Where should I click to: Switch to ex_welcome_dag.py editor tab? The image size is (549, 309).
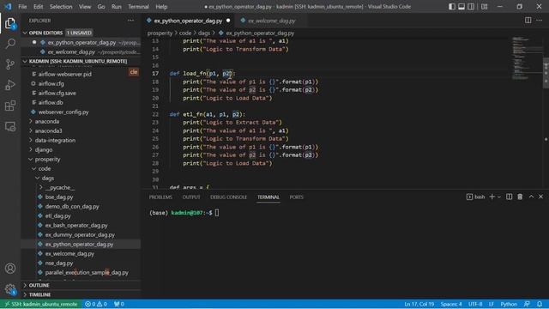click(272, 21)
